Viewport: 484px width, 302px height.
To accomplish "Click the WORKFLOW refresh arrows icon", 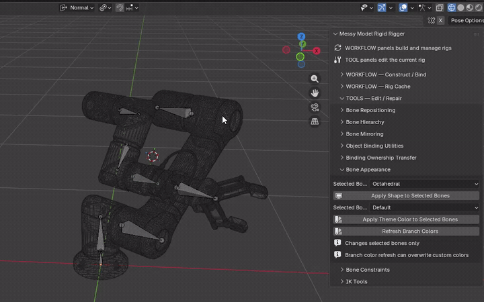I will pyautogui.click(x=337, y=48).
